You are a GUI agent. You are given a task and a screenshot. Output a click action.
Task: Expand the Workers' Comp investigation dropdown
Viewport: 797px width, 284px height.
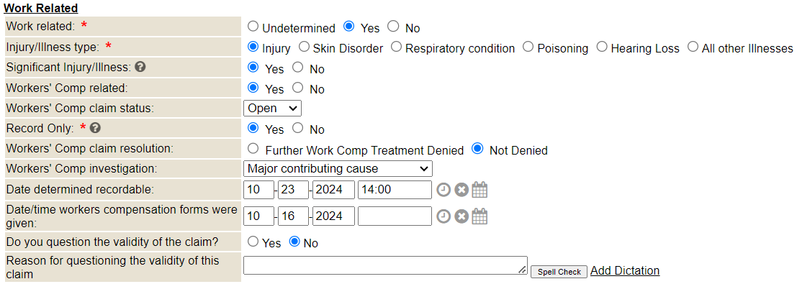pos(338,169)
